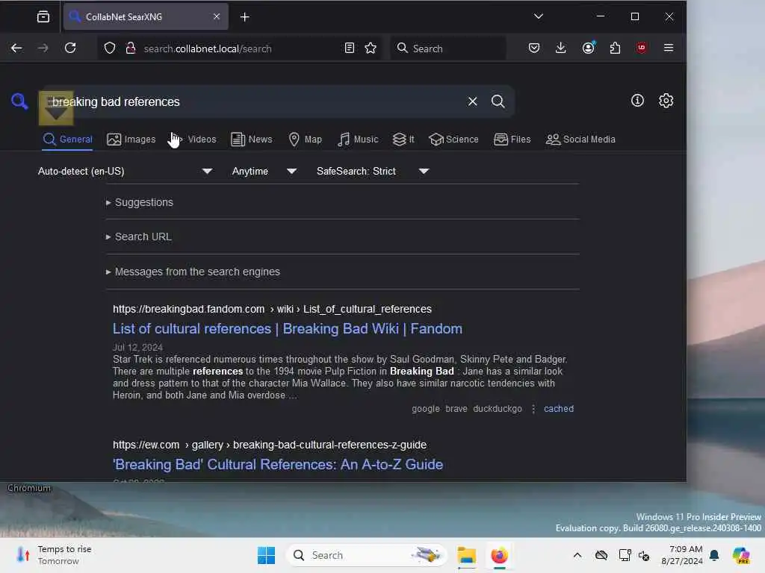Switch to Images category

pyautogui.click(x=131, y=140)
